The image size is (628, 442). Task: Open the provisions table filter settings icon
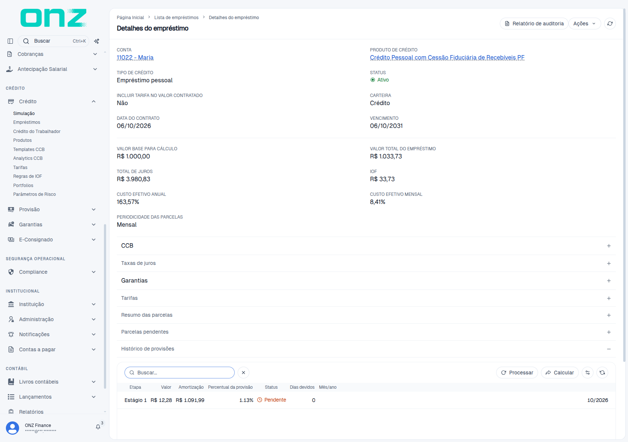click(x=588, y=373)
